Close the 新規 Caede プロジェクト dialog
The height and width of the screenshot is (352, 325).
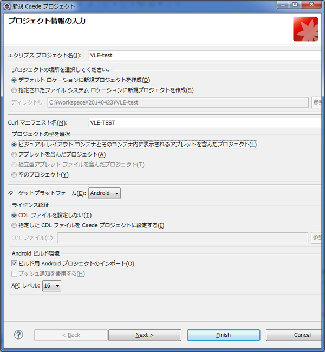(311, 4)
